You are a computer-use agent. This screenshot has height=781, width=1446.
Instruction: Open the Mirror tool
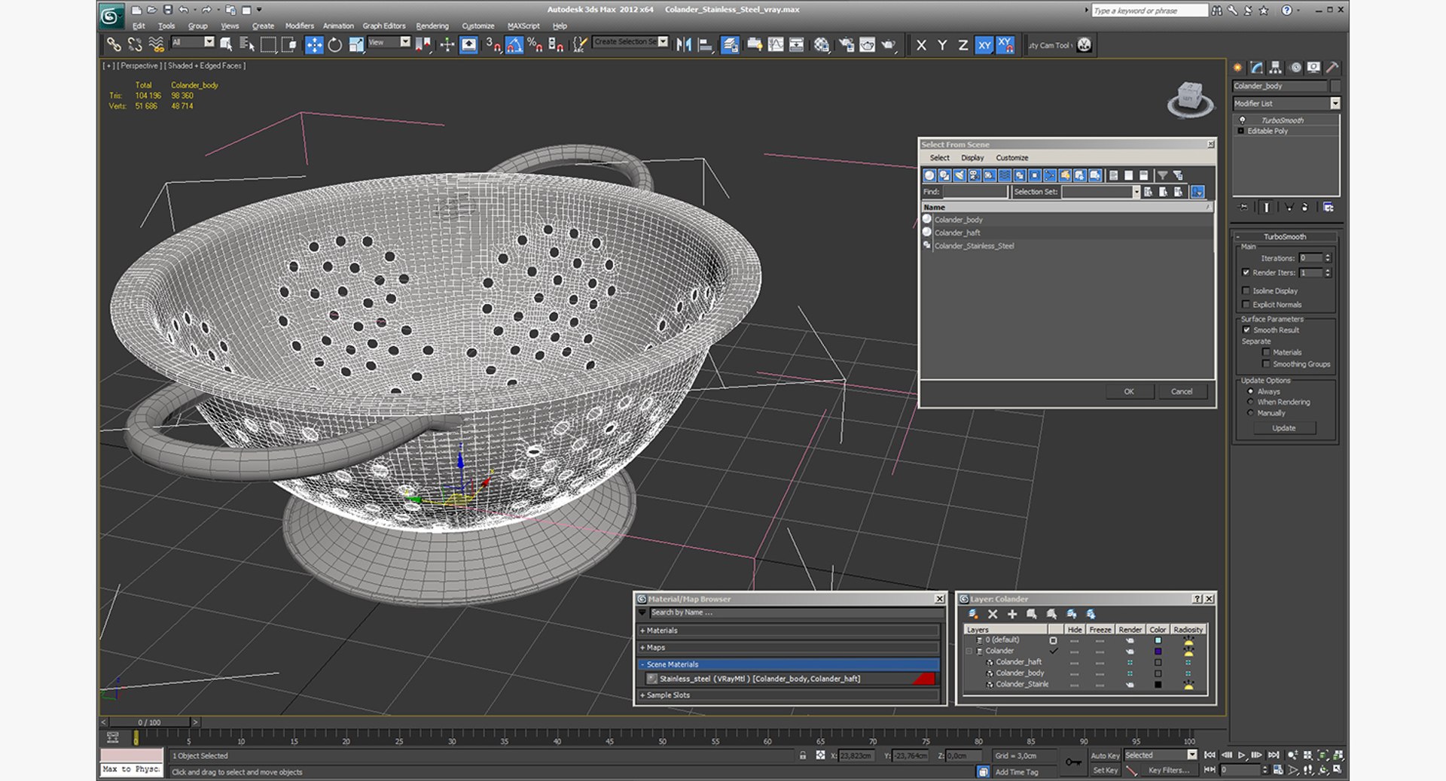[x=684, y=45]
